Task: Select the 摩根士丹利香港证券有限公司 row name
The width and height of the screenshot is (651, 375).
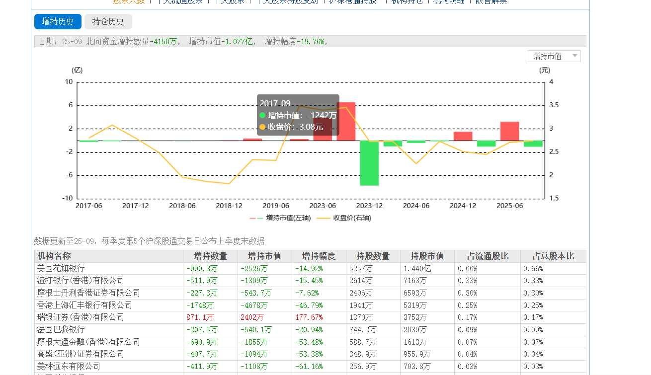Action: 88,293
